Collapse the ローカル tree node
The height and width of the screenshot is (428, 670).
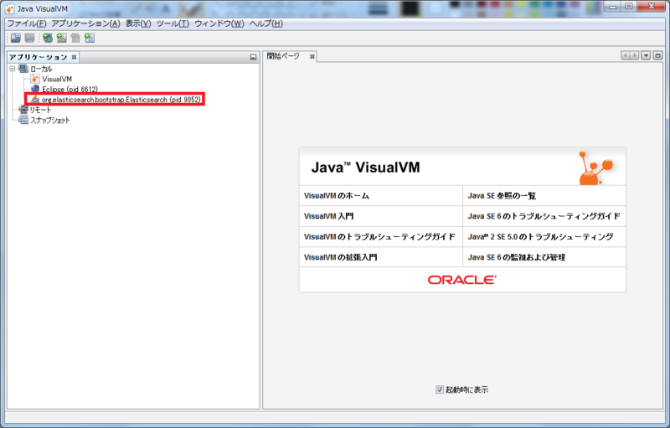click(x=13, y=69)
